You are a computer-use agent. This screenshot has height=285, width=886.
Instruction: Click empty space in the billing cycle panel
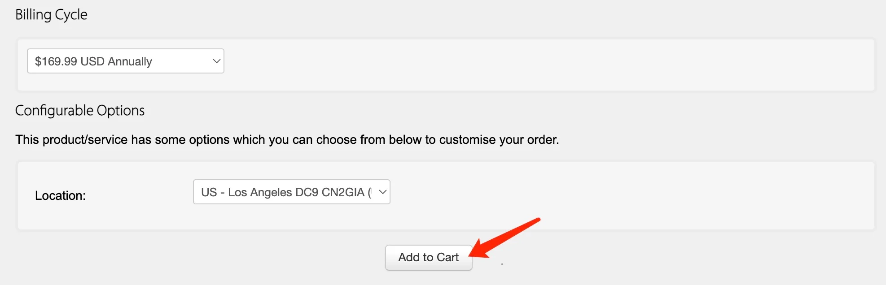tap(539, 65)
